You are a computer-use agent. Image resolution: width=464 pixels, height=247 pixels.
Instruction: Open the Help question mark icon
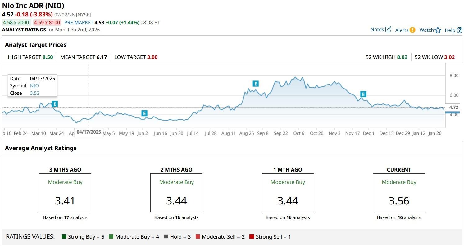coord(460,30)
